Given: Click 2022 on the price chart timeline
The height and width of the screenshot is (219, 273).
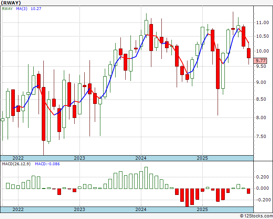Looking at the screenshot, I should (x=18, y=158).
